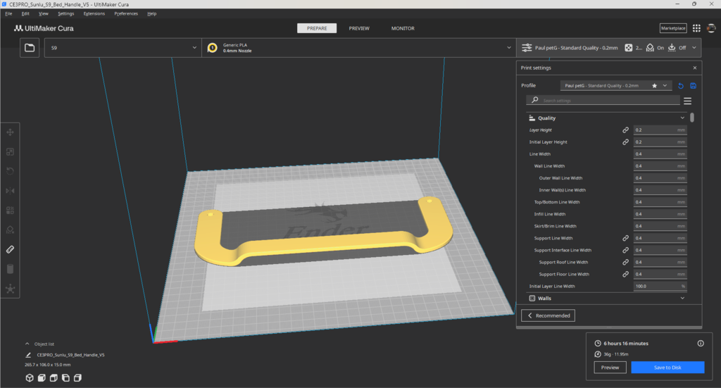721x388 pixels.
Task: Select the Rotate tool
Action: (10, 171)
